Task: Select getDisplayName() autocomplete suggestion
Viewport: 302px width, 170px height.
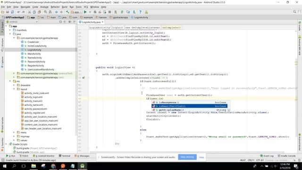Action: (189, 110)
